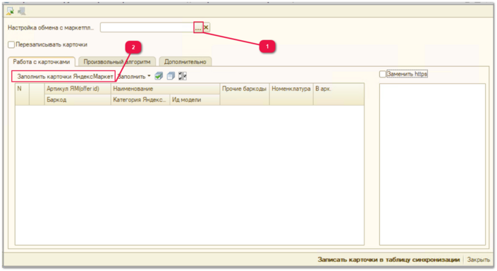Image resolution: width=497 pixels, height=271 pixels.
Task: Switch to Произвольный алгоритм tab
Action: [117, 62]
